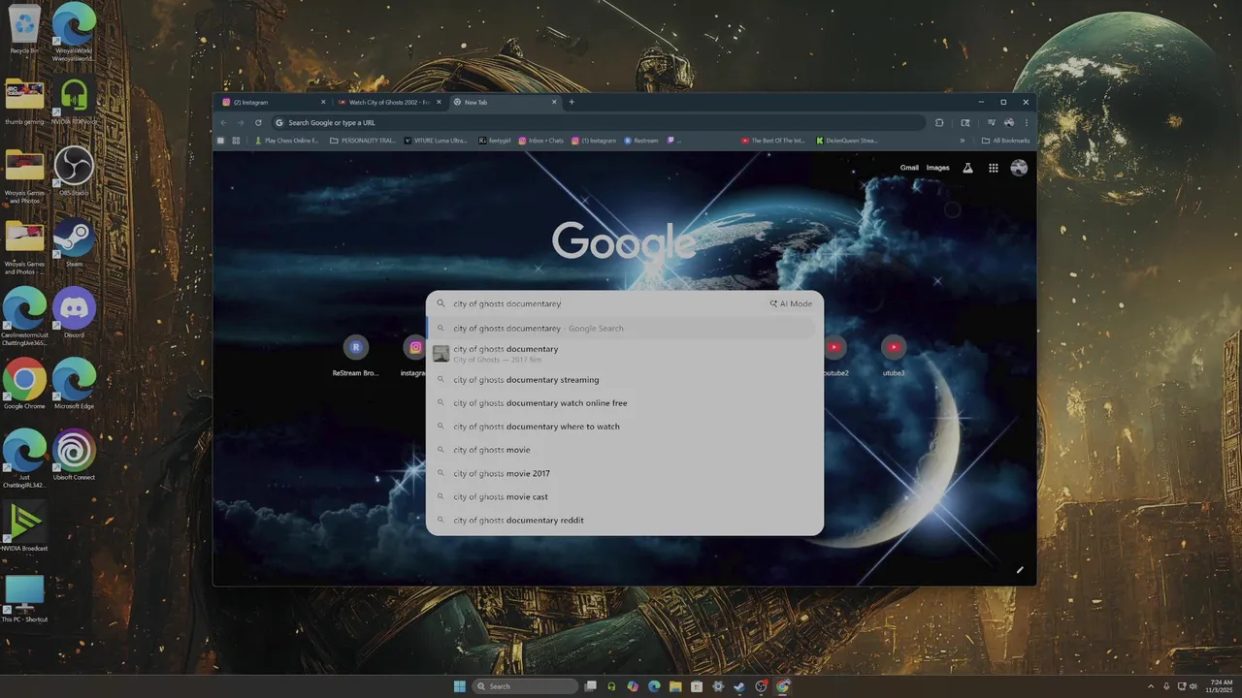Open the Google Chrome desktop shortcut

[x=24, y=384]
